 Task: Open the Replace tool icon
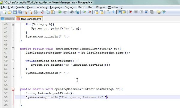point(77,12)
